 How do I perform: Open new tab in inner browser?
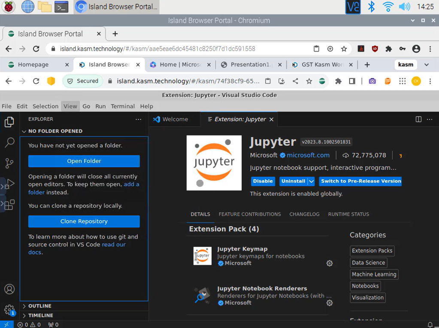[x=367, y=65]
